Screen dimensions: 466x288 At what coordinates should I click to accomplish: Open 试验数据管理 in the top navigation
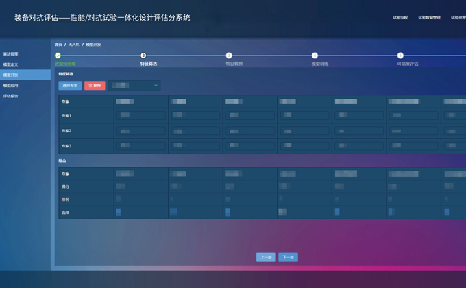429,18
